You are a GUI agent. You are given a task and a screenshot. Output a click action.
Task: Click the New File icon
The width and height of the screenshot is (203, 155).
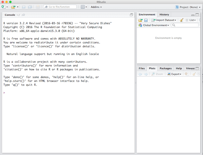(x=3, y=7)
